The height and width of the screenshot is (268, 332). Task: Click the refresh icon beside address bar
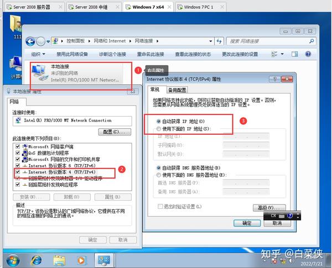(219, 41)
